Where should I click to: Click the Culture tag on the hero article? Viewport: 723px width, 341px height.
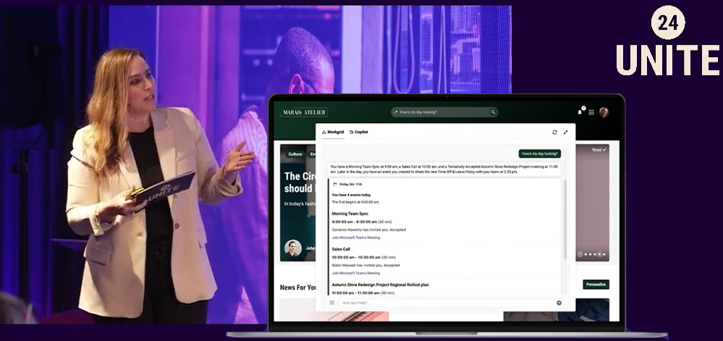(x=295, y=154)
